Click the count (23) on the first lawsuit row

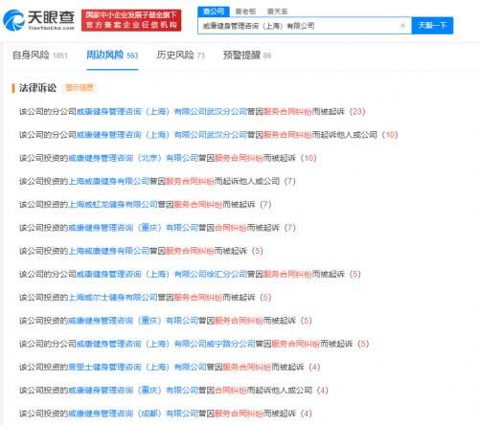[x=357, y=112]
